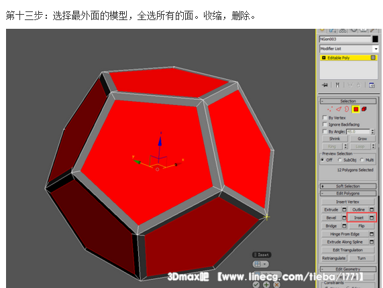Open Bevel settings box icon
Image resolution: width=383 pixels, height=288 pixels.
click(344, 218)
